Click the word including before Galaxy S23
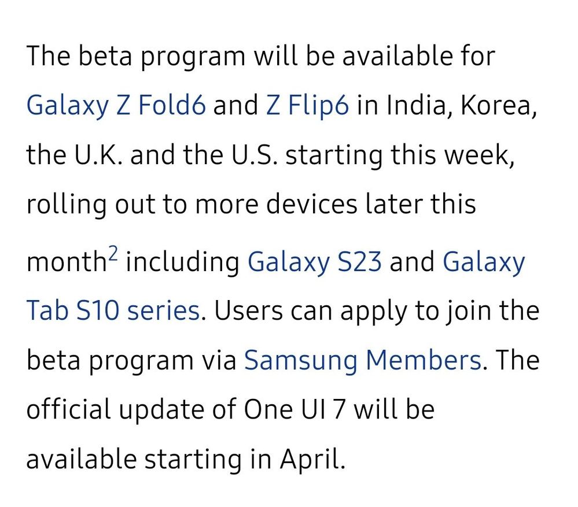The width and height of the screenshot is (578, 507). pos(183,262)
